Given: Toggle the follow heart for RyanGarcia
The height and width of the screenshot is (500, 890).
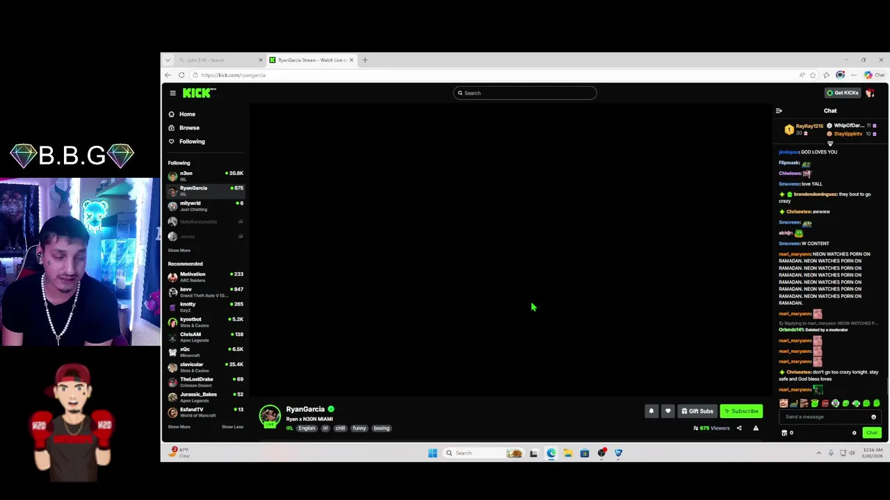Looking at the screenshot, I should 668,411.
